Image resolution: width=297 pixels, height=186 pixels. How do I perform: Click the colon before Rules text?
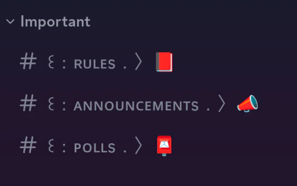pos(64,64)
